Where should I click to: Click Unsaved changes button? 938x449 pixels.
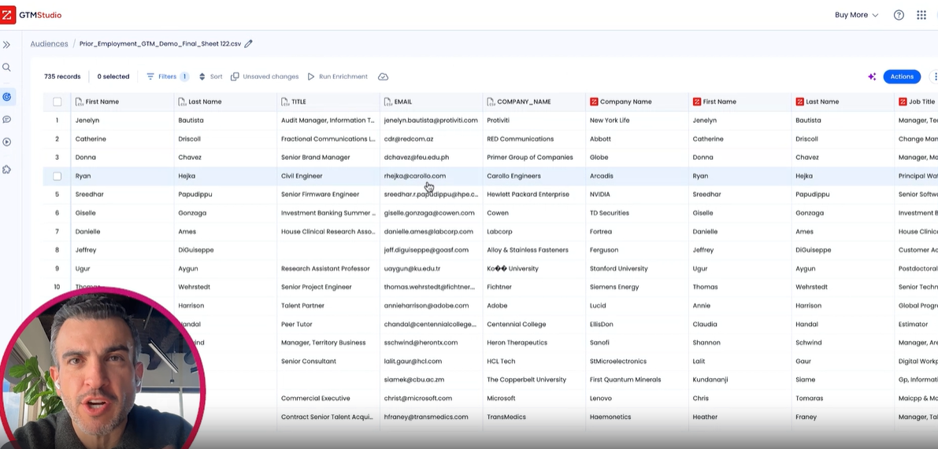click(265, 76)
